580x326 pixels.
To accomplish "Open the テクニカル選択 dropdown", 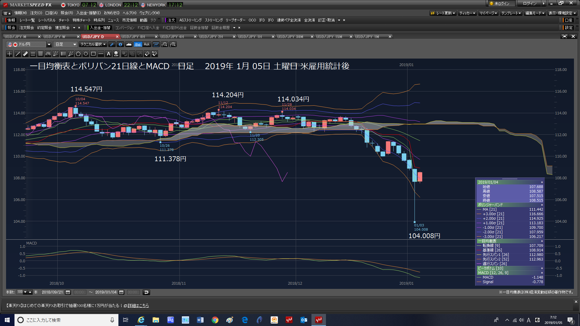I will pyautogui.click(x=93, y=44).
